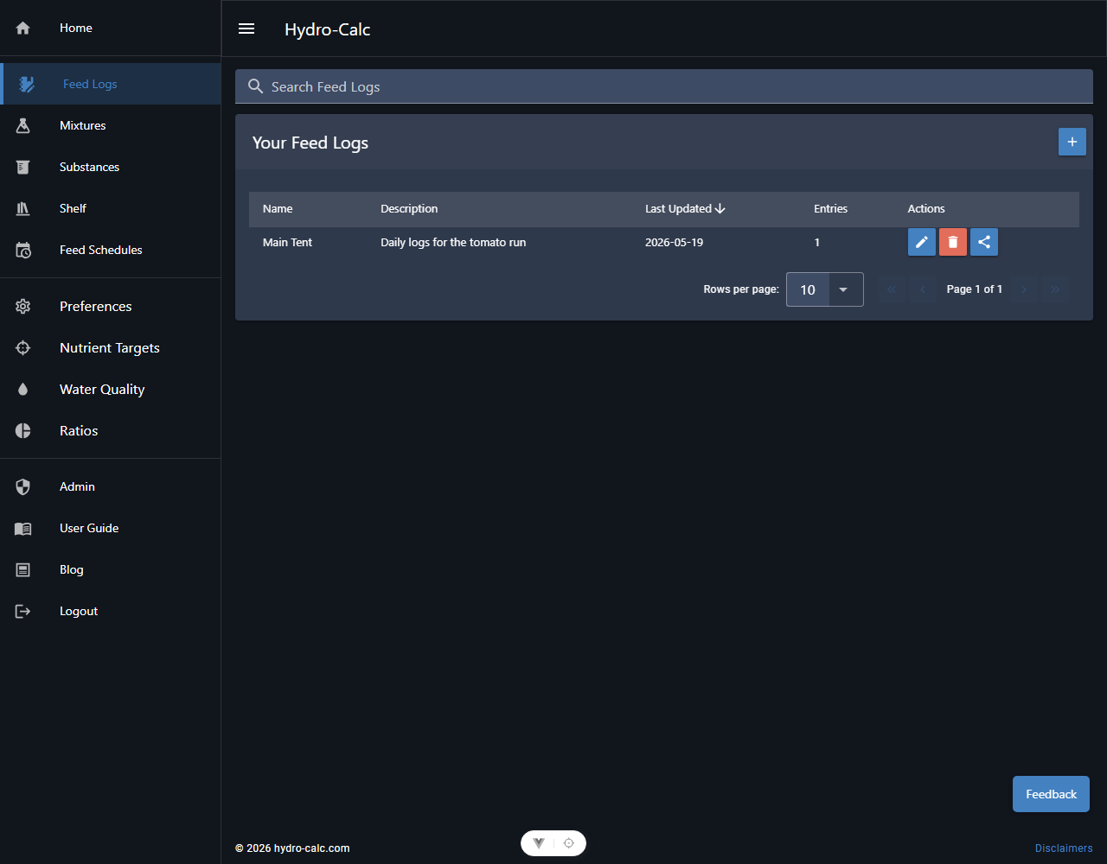Click the copyright hydro-calc.com text
Viewport: 1107px width, 864px height.
[x=292, y=848]
